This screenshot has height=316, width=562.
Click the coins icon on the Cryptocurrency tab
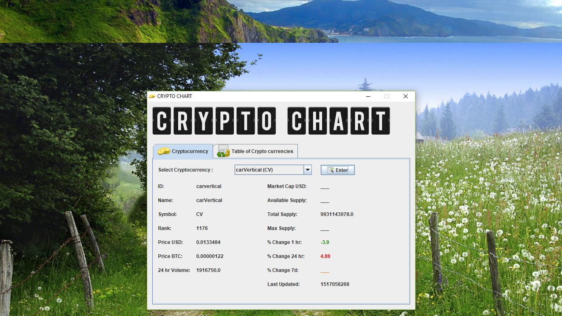[x=163, y=151]
